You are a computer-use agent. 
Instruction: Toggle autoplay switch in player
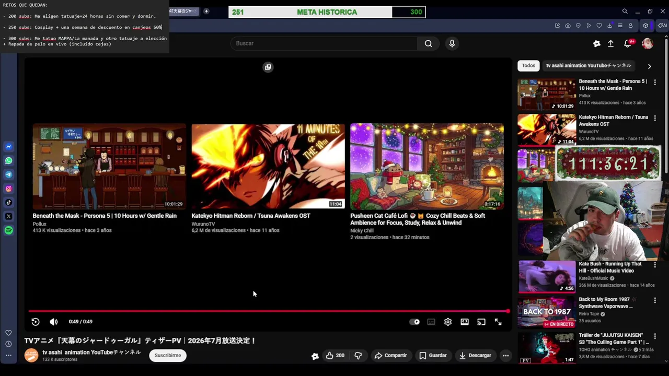414,322
